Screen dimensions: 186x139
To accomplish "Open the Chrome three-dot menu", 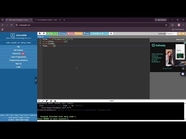I will pyautogui.click(x=183, y=25).
